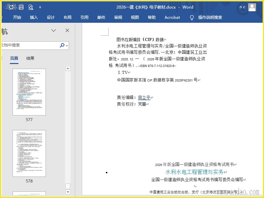This screenshot has height=198, width=264.
Task: Click the proofreader name 党蕾
Action: pyautogui.click(x=142, y=104)
